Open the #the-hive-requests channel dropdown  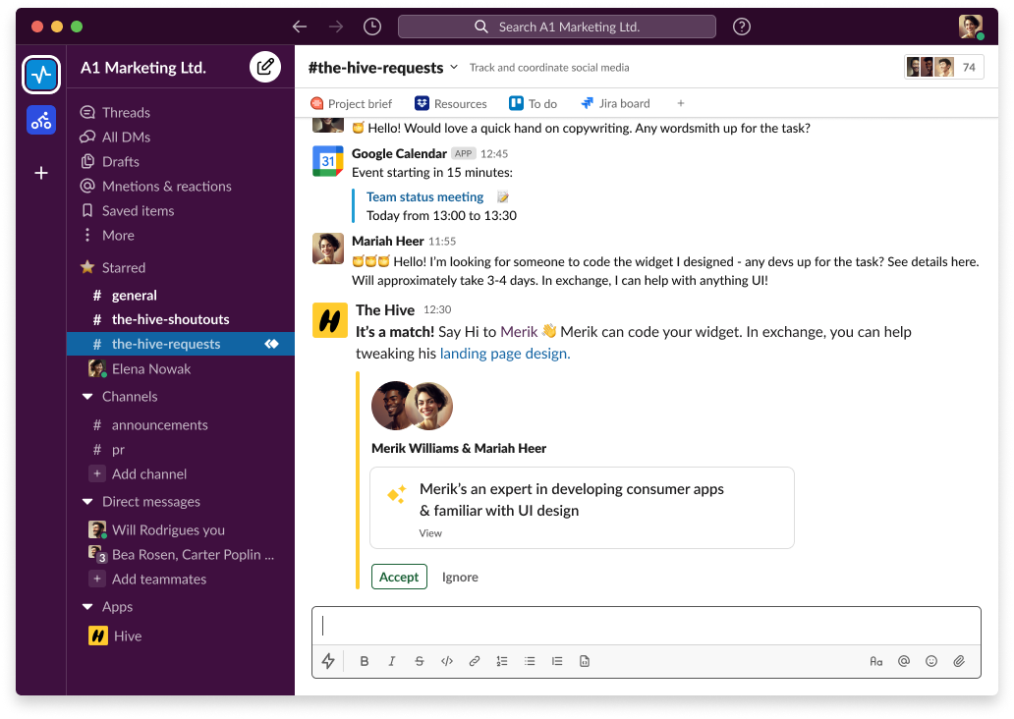pyautogui.click(x=454, y=67)
